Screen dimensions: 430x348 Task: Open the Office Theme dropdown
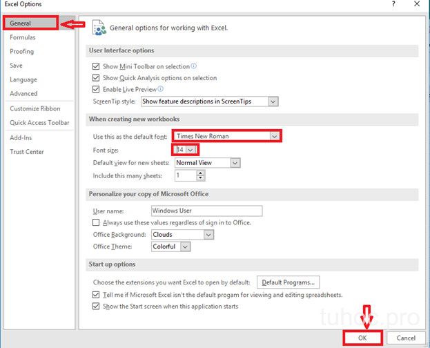pos(185,246)
